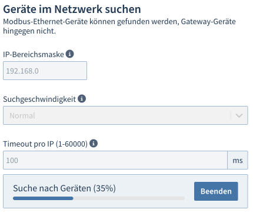This screenshot has width=253, height=216.
Task: Focus the Timeout field containing 100
Action: pos(115,160)
